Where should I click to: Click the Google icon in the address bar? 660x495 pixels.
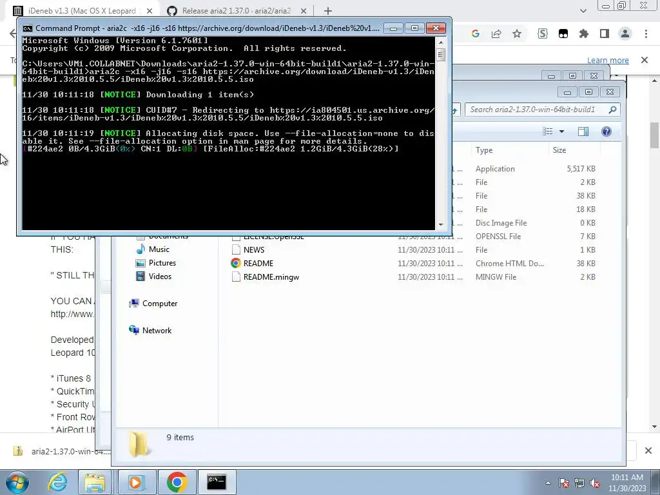coord(476,34)
